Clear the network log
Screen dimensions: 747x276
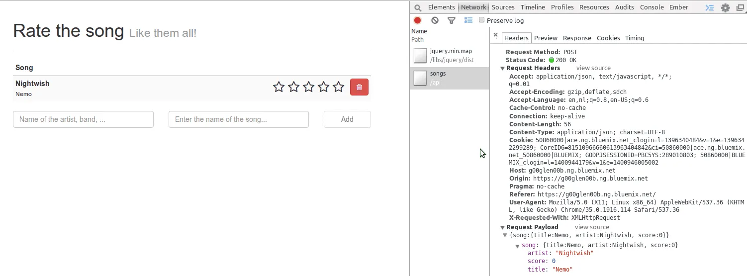pos(435,20)
